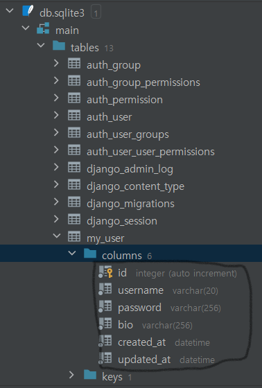Click the columns folder icon
The width and height of the screenshot is (262, 388).
[x=90, y=254]
